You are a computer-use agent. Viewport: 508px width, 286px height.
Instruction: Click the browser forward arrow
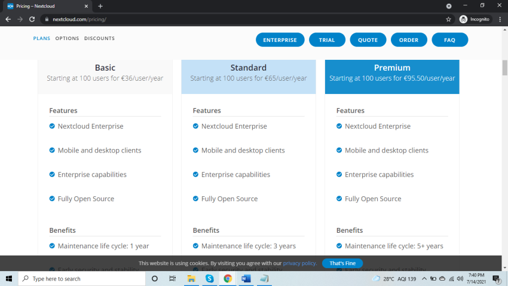click(x=20, y=20)
